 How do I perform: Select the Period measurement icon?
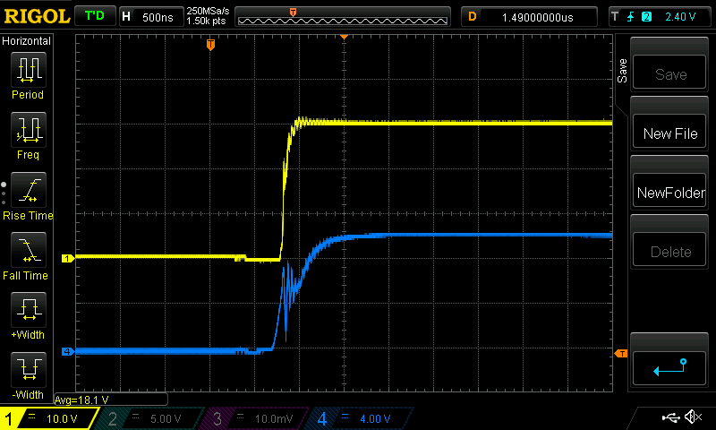click(x=27, y=70)
